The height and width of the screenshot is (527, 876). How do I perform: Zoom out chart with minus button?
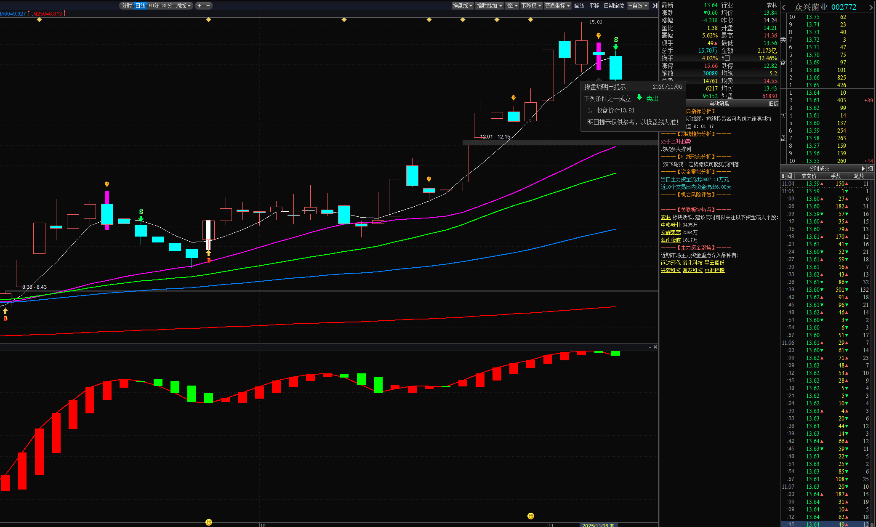click(208, 5)
